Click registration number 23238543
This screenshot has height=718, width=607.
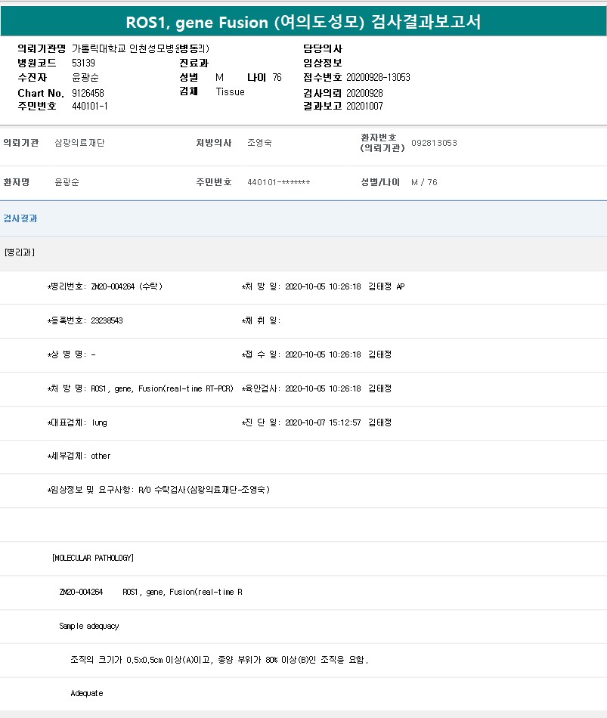[107, 320]
